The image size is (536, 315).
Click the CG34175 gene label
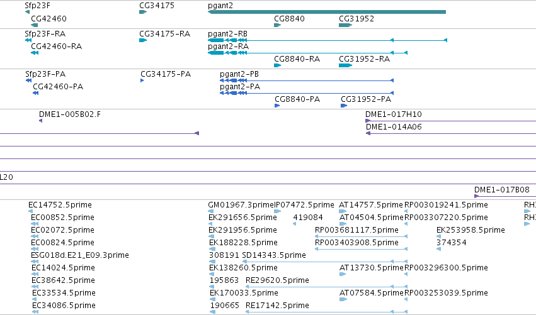tap(157, 6)
